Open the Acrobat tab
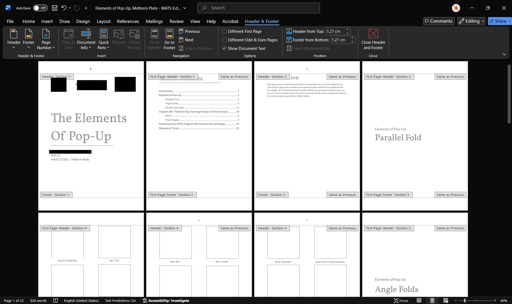Viewport: 512px width, 304px height. click(230, 21)
